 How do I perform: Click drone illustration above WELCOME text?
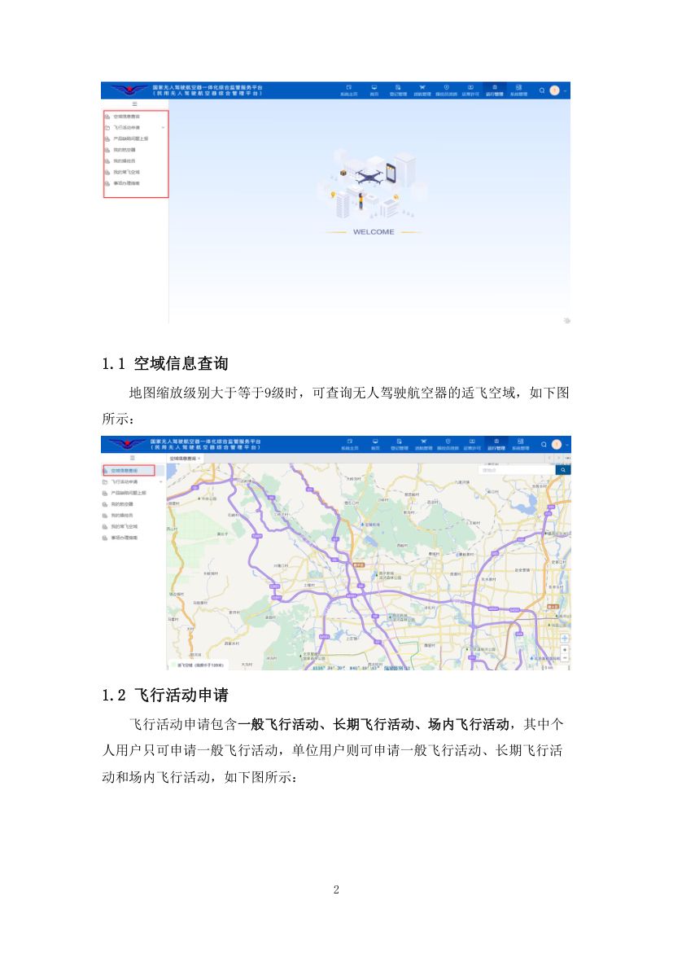(369, 177)
